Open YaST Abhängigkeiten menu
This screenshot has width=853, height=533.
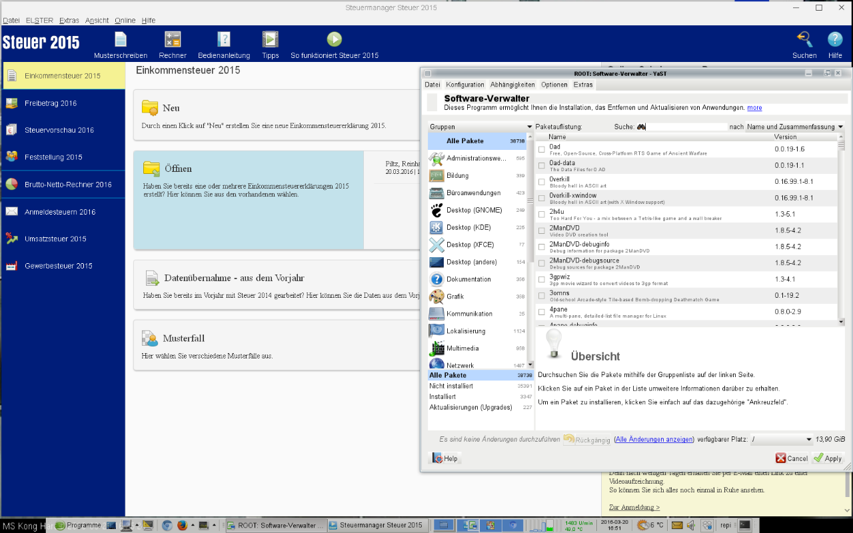(x=512, y=85)
